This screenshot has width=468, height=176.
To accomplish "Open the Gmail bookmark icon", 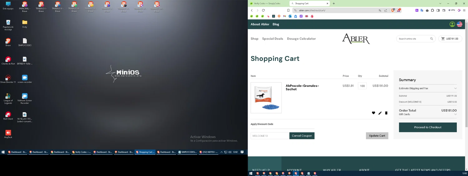I will pyautogui.click(x=285, y=16).
